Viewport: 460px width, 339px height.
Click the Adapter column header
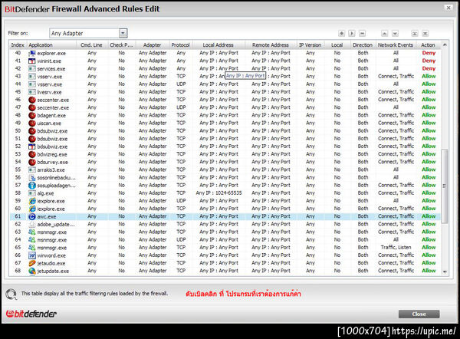point(152,45)
